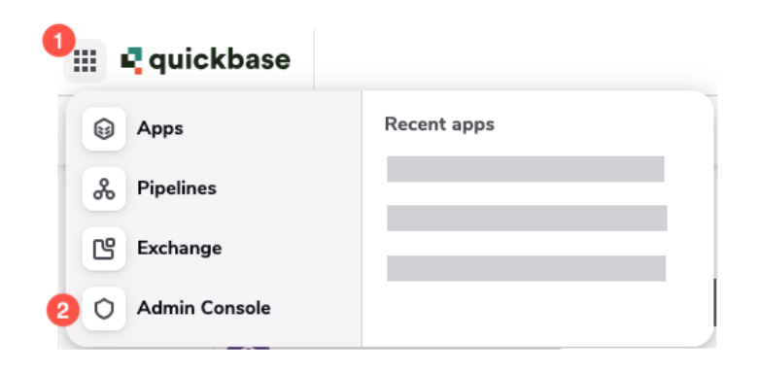Open Pipelines from the launcher menu

coord(177,187)
